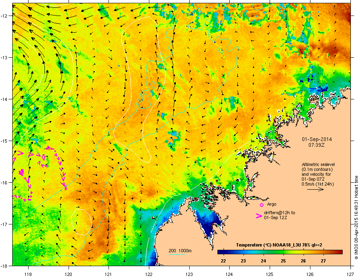Click the colorbar tick label 25
Image resolution: width=359 pixels, height=278 pixels.
coord(283,261)
